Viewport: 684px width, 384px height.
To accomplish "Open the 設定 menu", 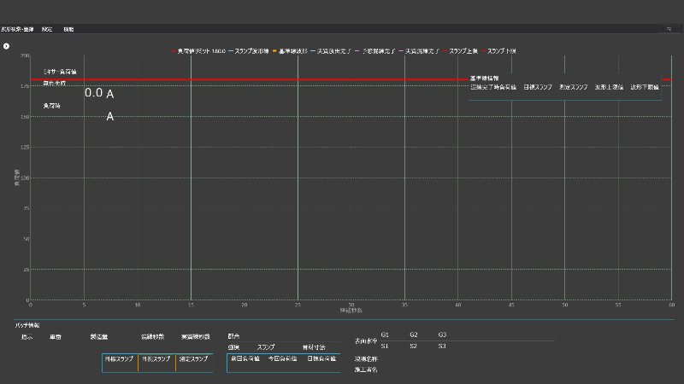I will tap(47, 29).
